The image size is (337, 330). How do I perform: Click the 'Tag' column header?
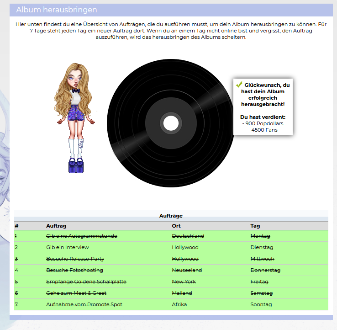click(x=255, y=226)
